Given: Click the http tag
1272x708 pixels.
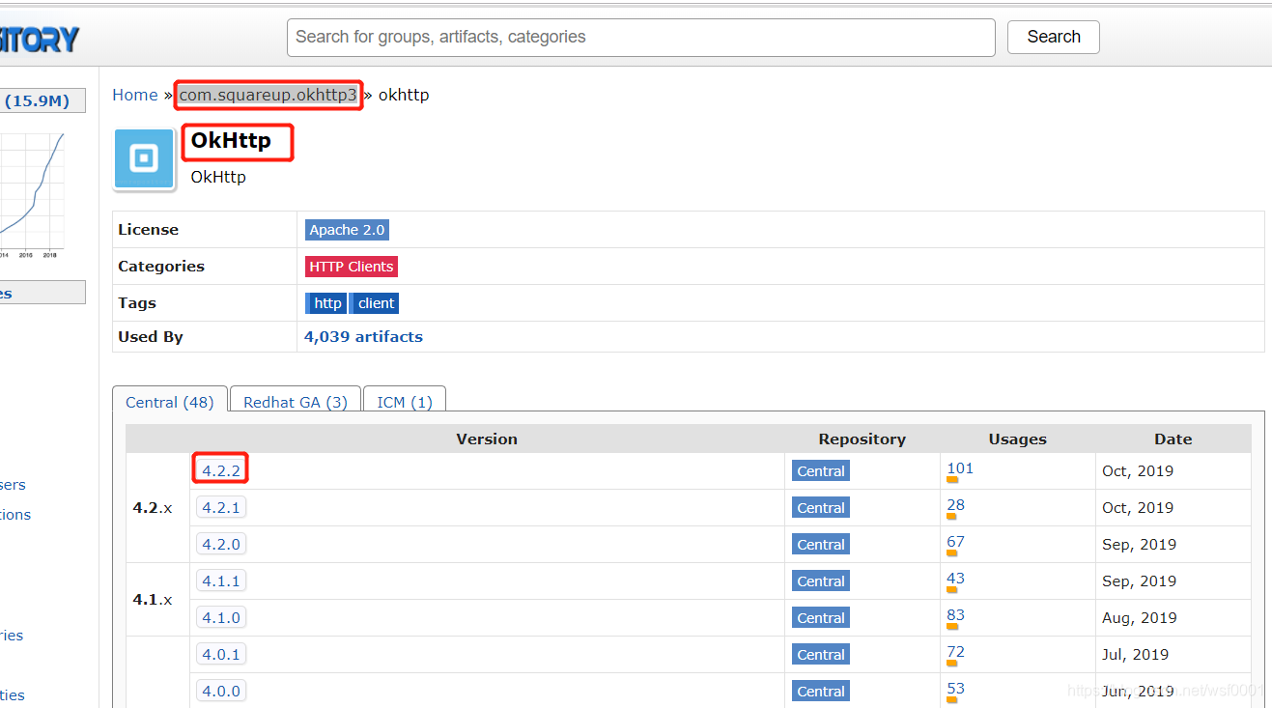Looking at the screenshot, I should (326, 303).
